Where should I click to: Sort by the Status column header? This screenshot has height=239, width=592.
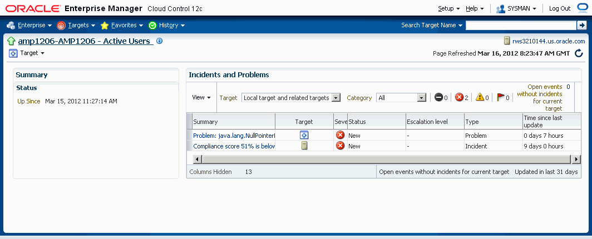pyautogui.click(x=377, y=121)
